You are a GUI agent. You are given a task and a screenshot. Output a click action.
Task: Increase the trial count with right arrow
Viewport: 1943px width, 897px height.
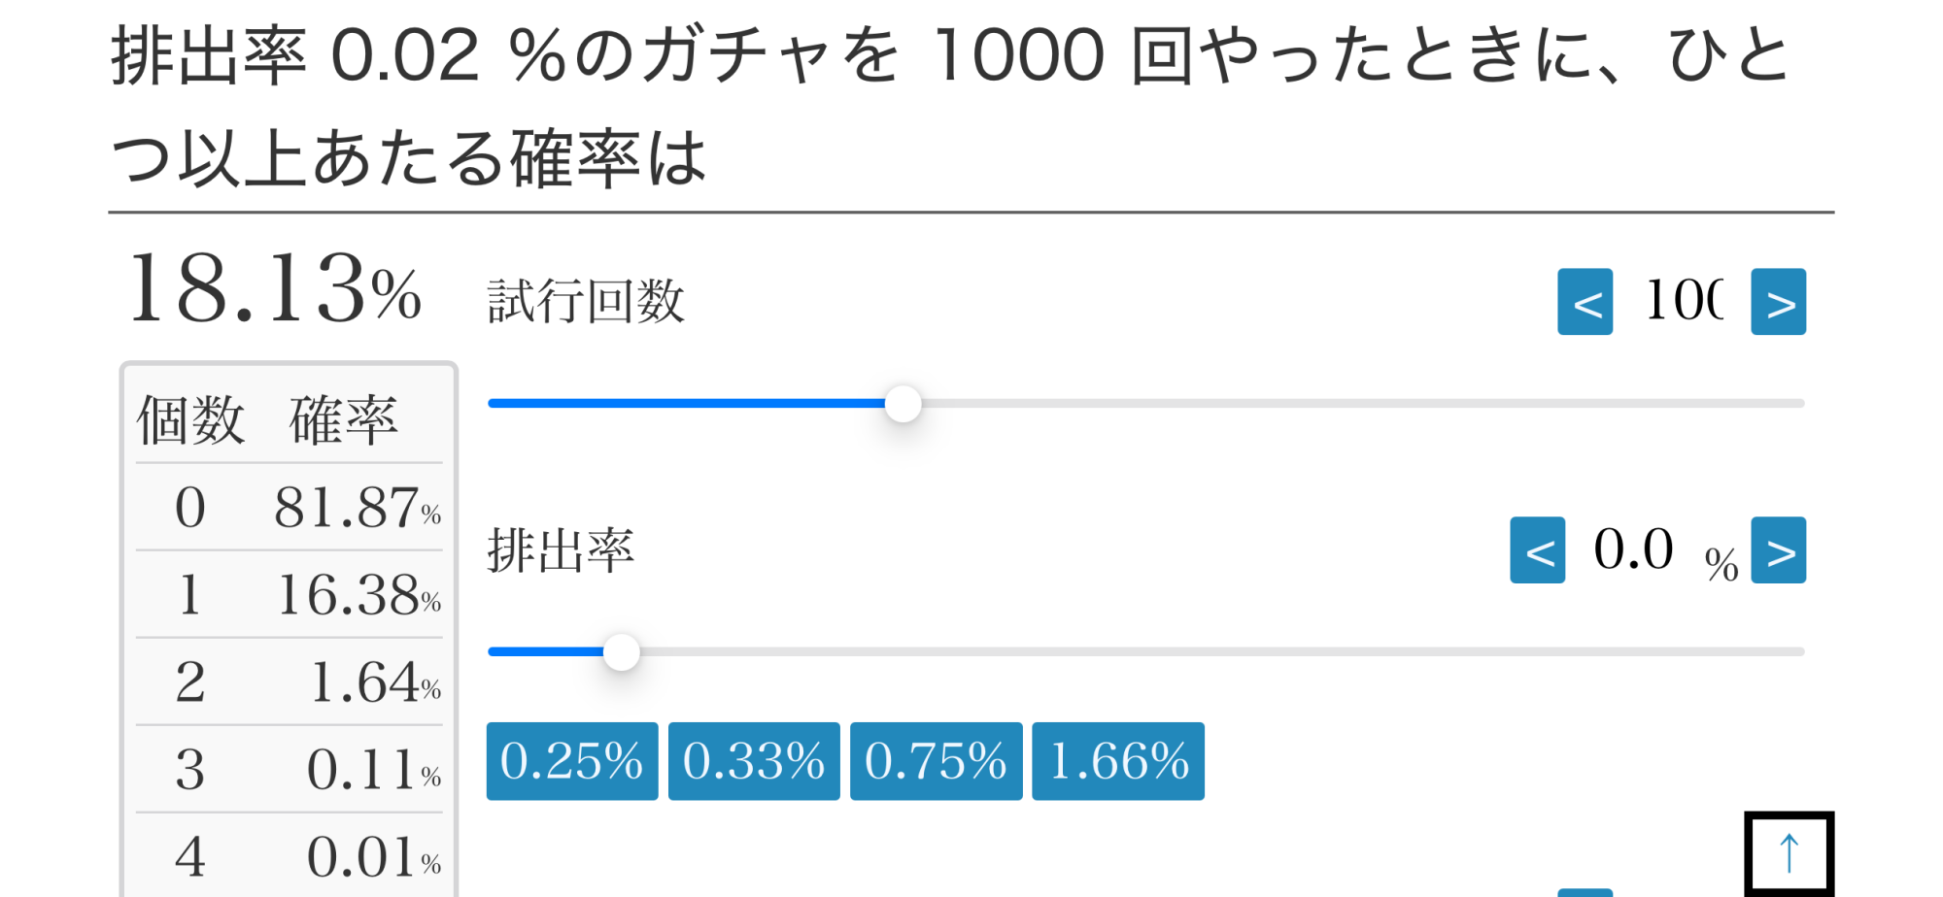point(1778,302)
